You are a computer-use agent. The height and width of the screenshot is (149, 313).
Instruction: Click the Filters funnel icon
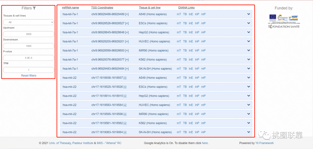coord(34,8)
